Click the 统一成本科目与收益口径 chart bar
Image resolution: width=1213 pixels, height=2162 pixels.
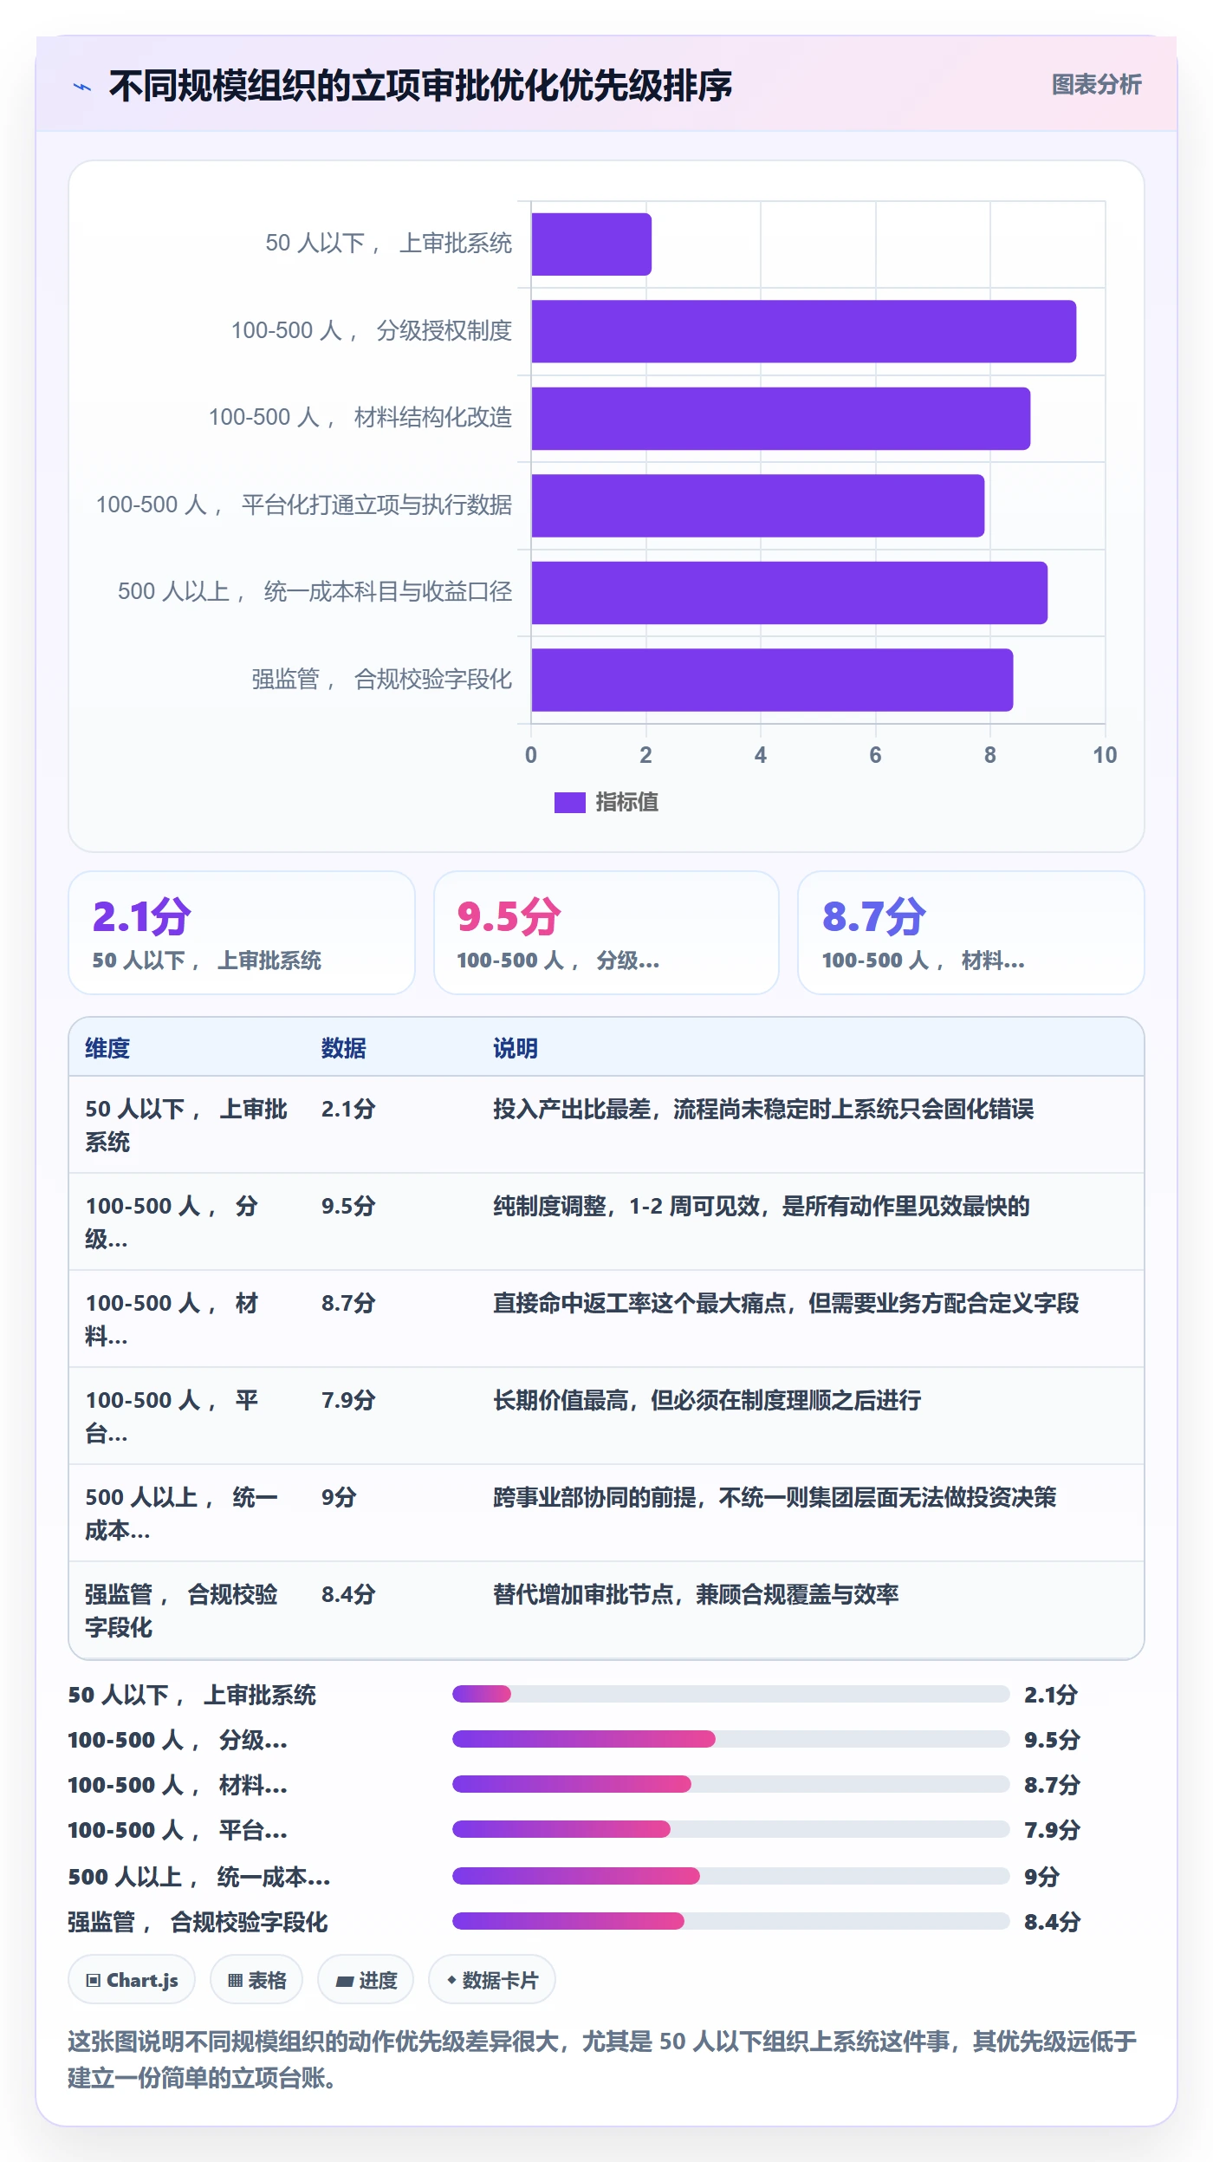tap(789, 593)
